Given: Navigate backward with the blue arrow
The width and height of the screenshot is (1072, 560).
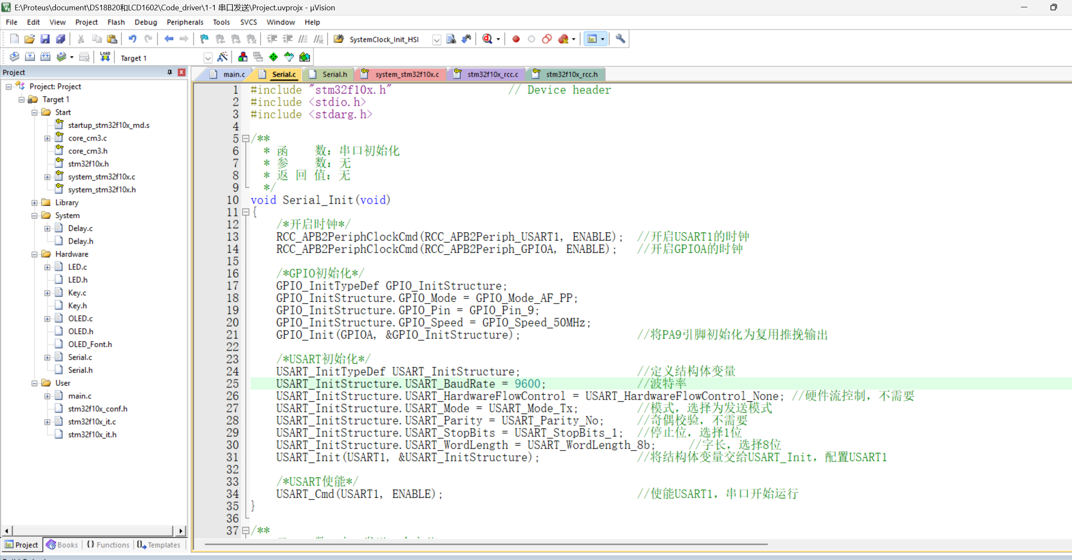Looking at the screenshot, I should 169,39.
